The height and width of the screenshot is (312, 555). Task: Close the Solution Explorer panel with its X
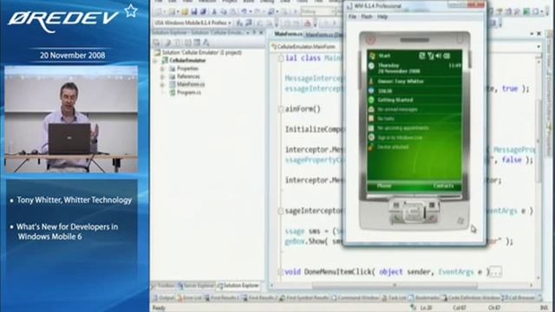tap(261, 33)
